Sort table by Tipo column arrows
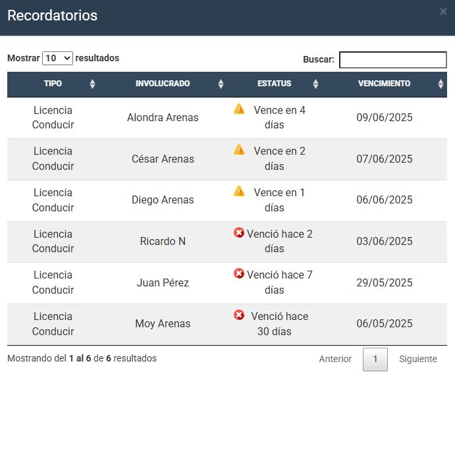The height and width of the screenshot is (455, 455). pos(92,84)
